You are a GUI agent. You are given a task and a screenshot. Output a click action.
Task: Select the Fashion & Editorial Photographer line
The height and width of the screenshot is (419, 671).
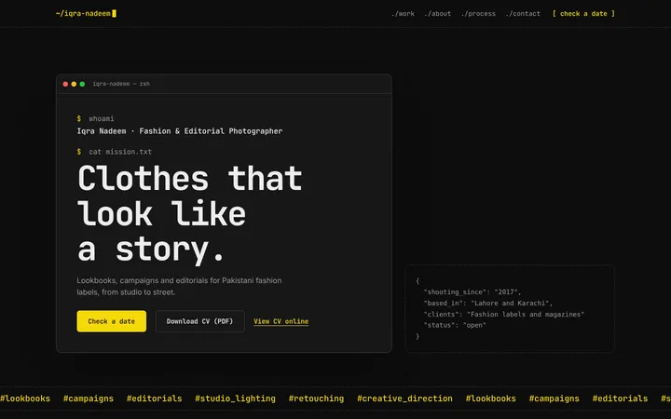click(180, 131)
